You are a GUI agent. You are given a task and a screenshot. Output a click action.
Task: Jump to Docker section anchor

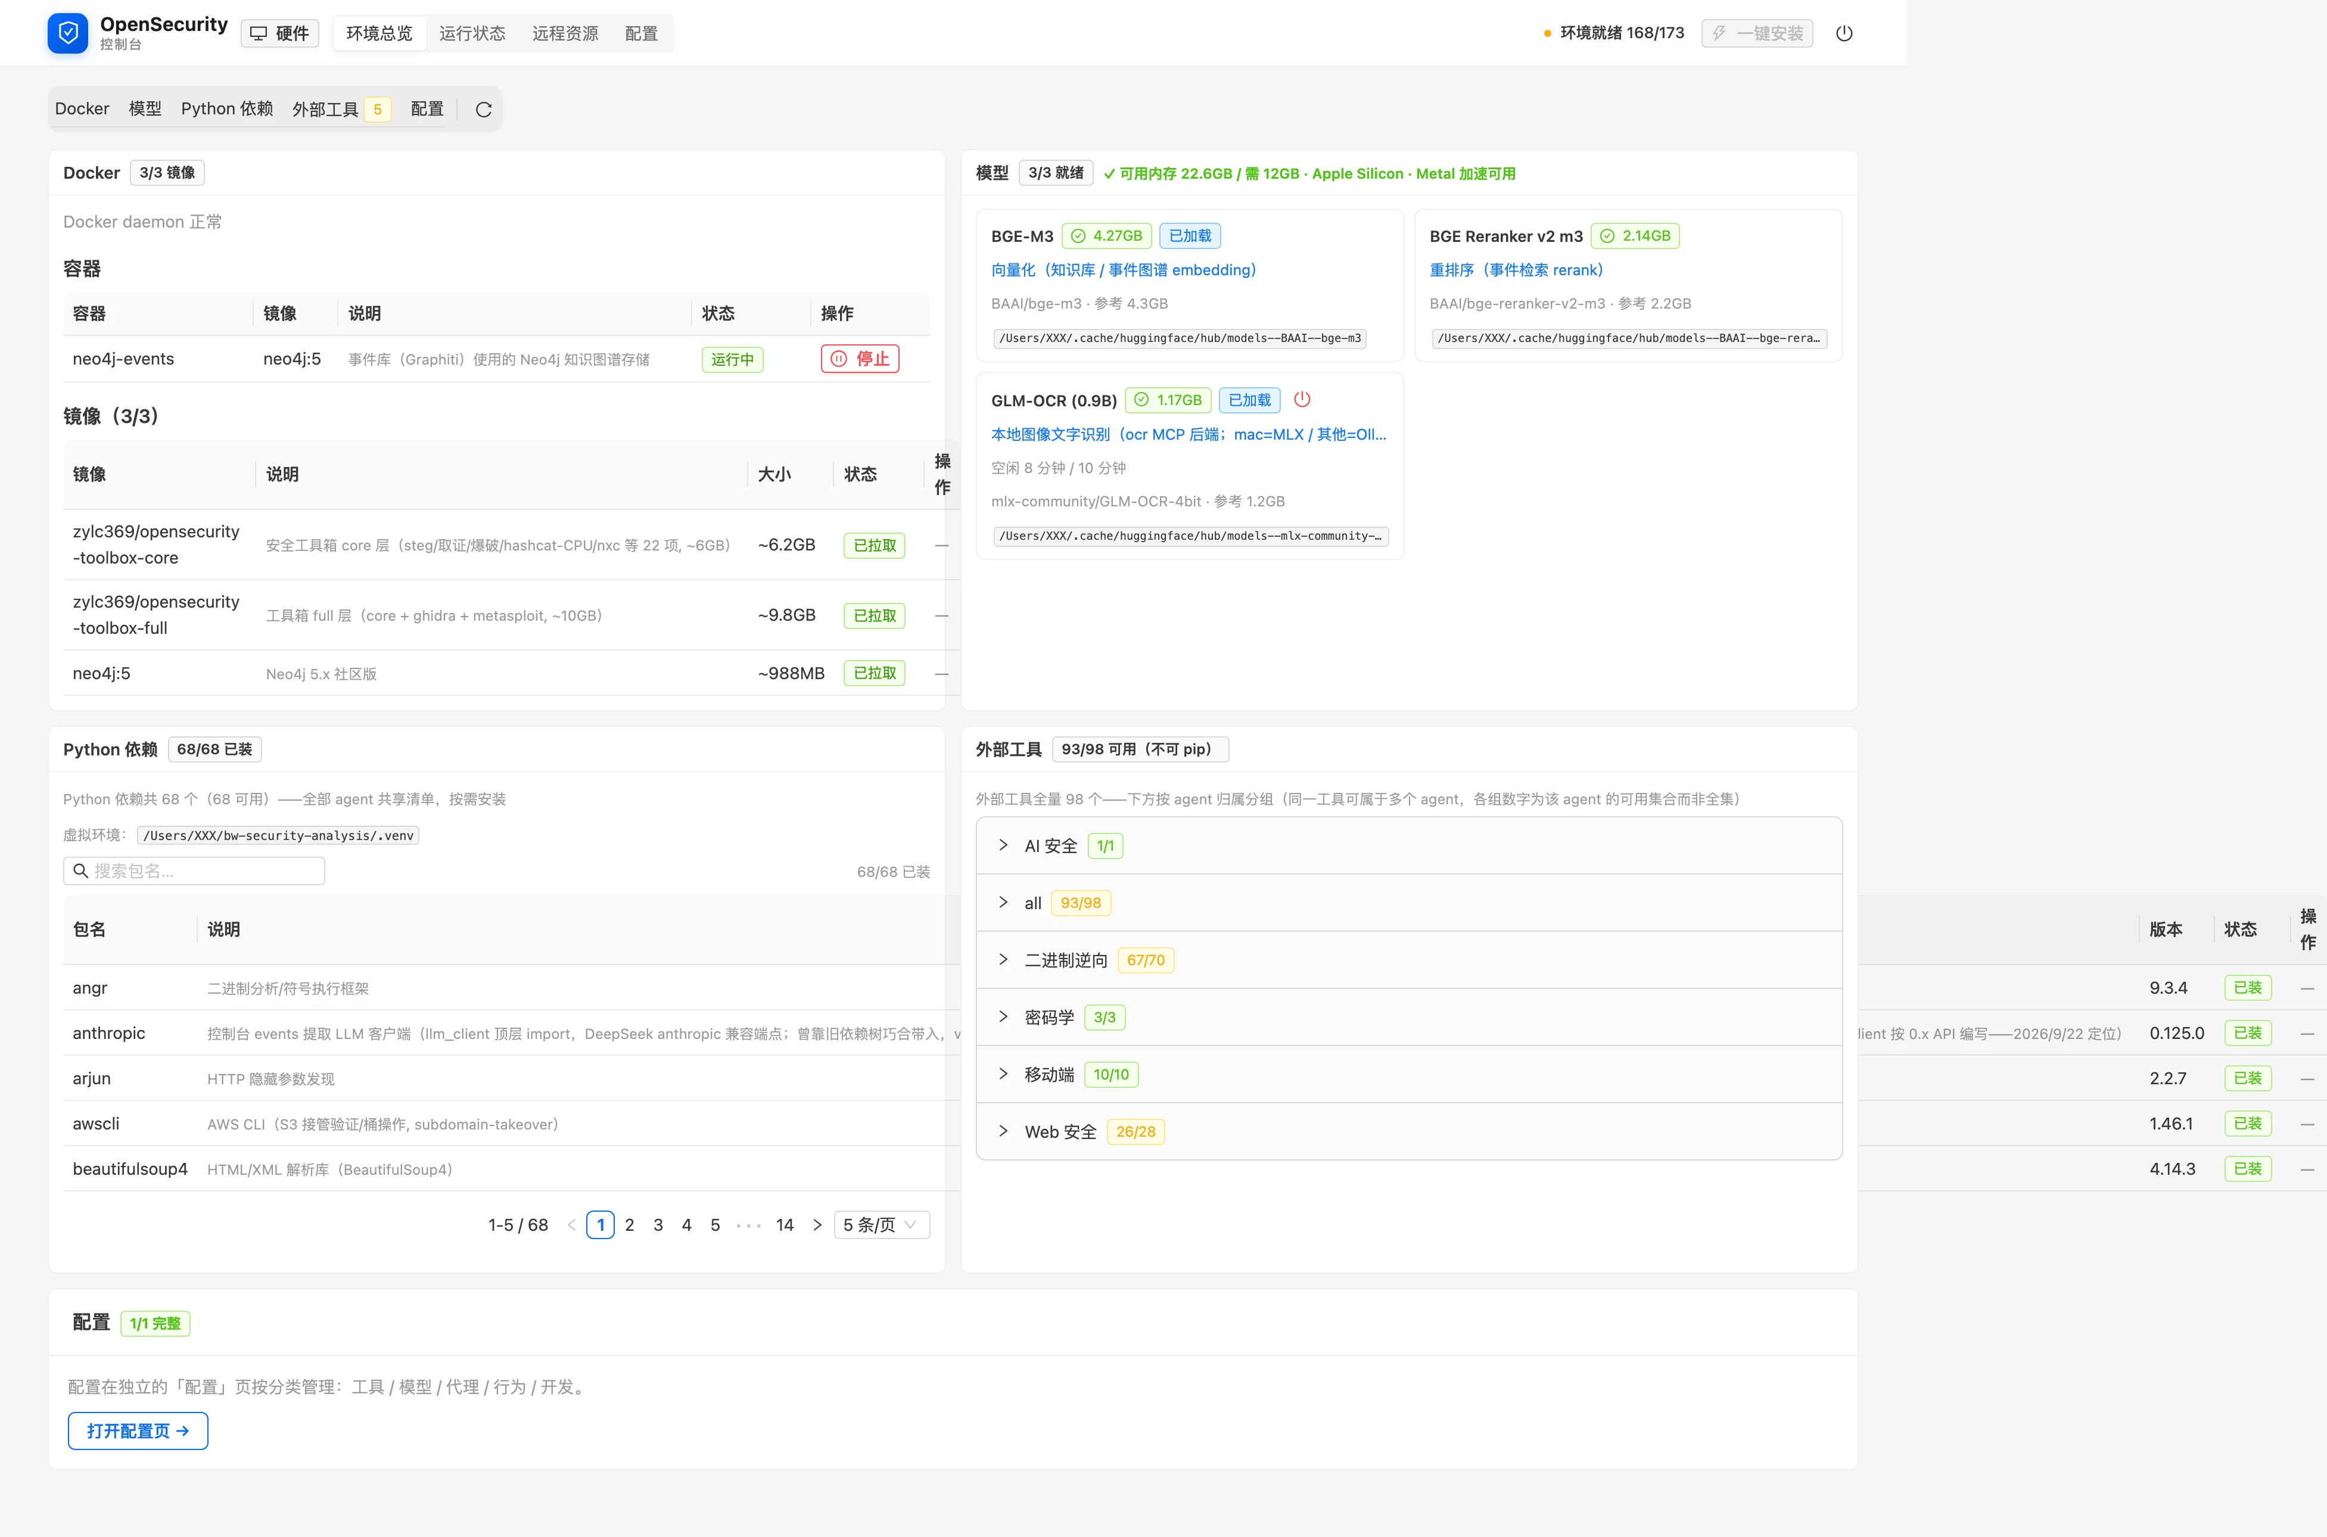(x=82, y=109)
